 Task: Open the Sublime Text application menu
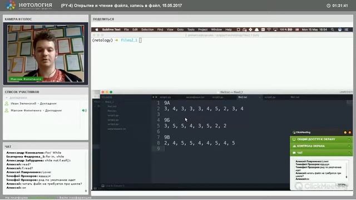111,29
